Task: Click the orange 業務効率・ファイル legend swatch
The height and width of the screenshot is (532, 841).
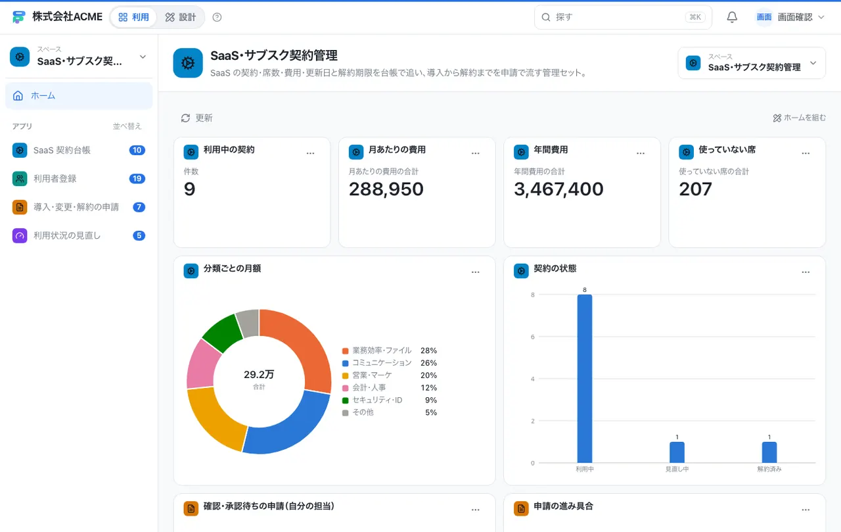Action: [346, 351]
